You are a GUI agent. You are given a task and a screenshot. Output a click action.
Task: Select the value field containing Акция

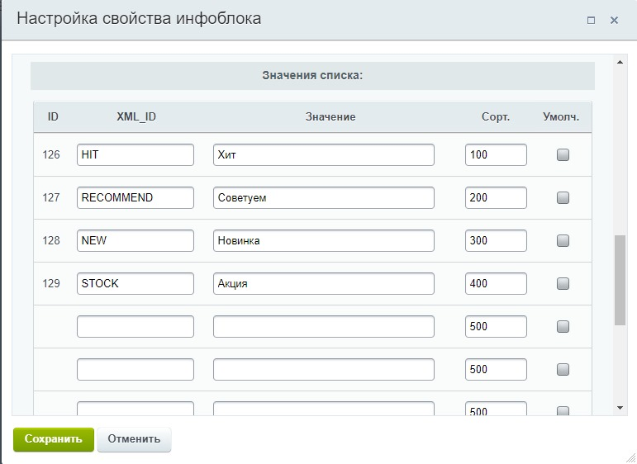click(323, 283)
